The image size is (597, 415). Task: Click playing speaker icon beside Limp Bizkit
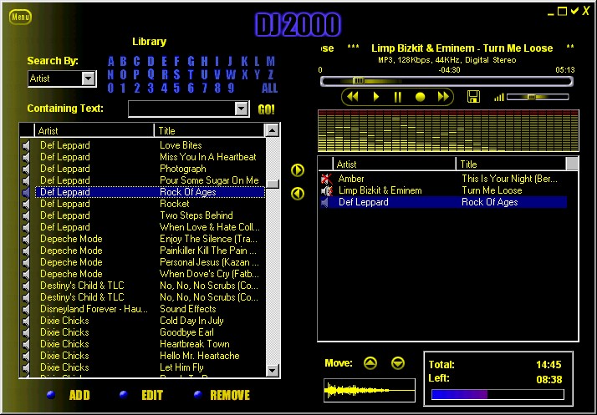(326, 190)
